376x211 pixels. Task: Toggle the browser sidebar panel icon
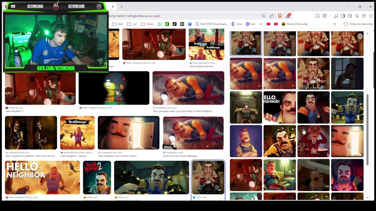(x=343, y=16)
